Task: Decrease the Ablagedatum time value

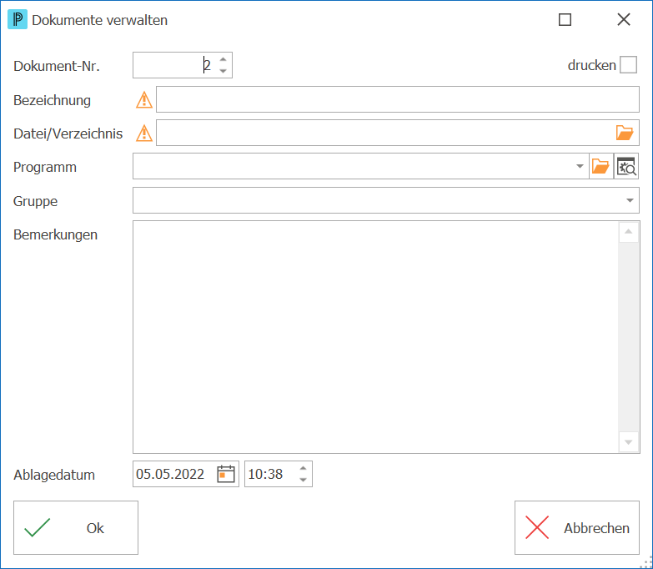Action: (x=304, y=480)
